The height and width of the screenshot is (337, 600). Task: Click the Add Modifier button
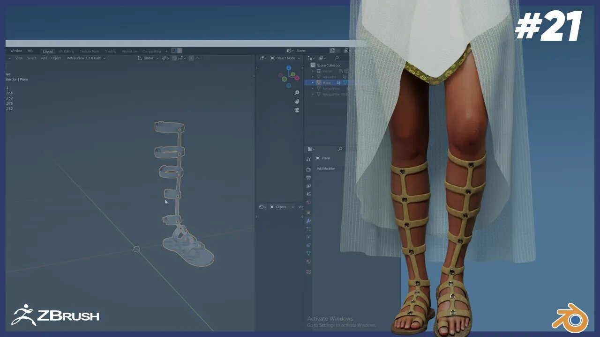(327, 168)
